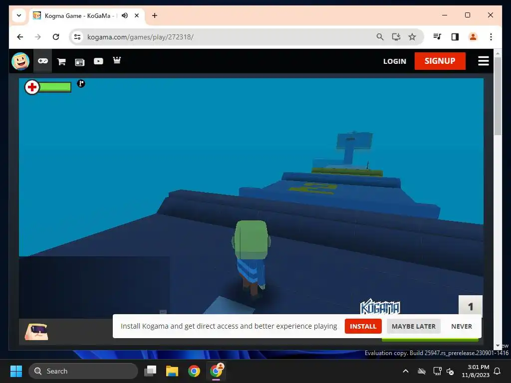Open the notifications bell
Screen dimensions: 511x383
498,371
